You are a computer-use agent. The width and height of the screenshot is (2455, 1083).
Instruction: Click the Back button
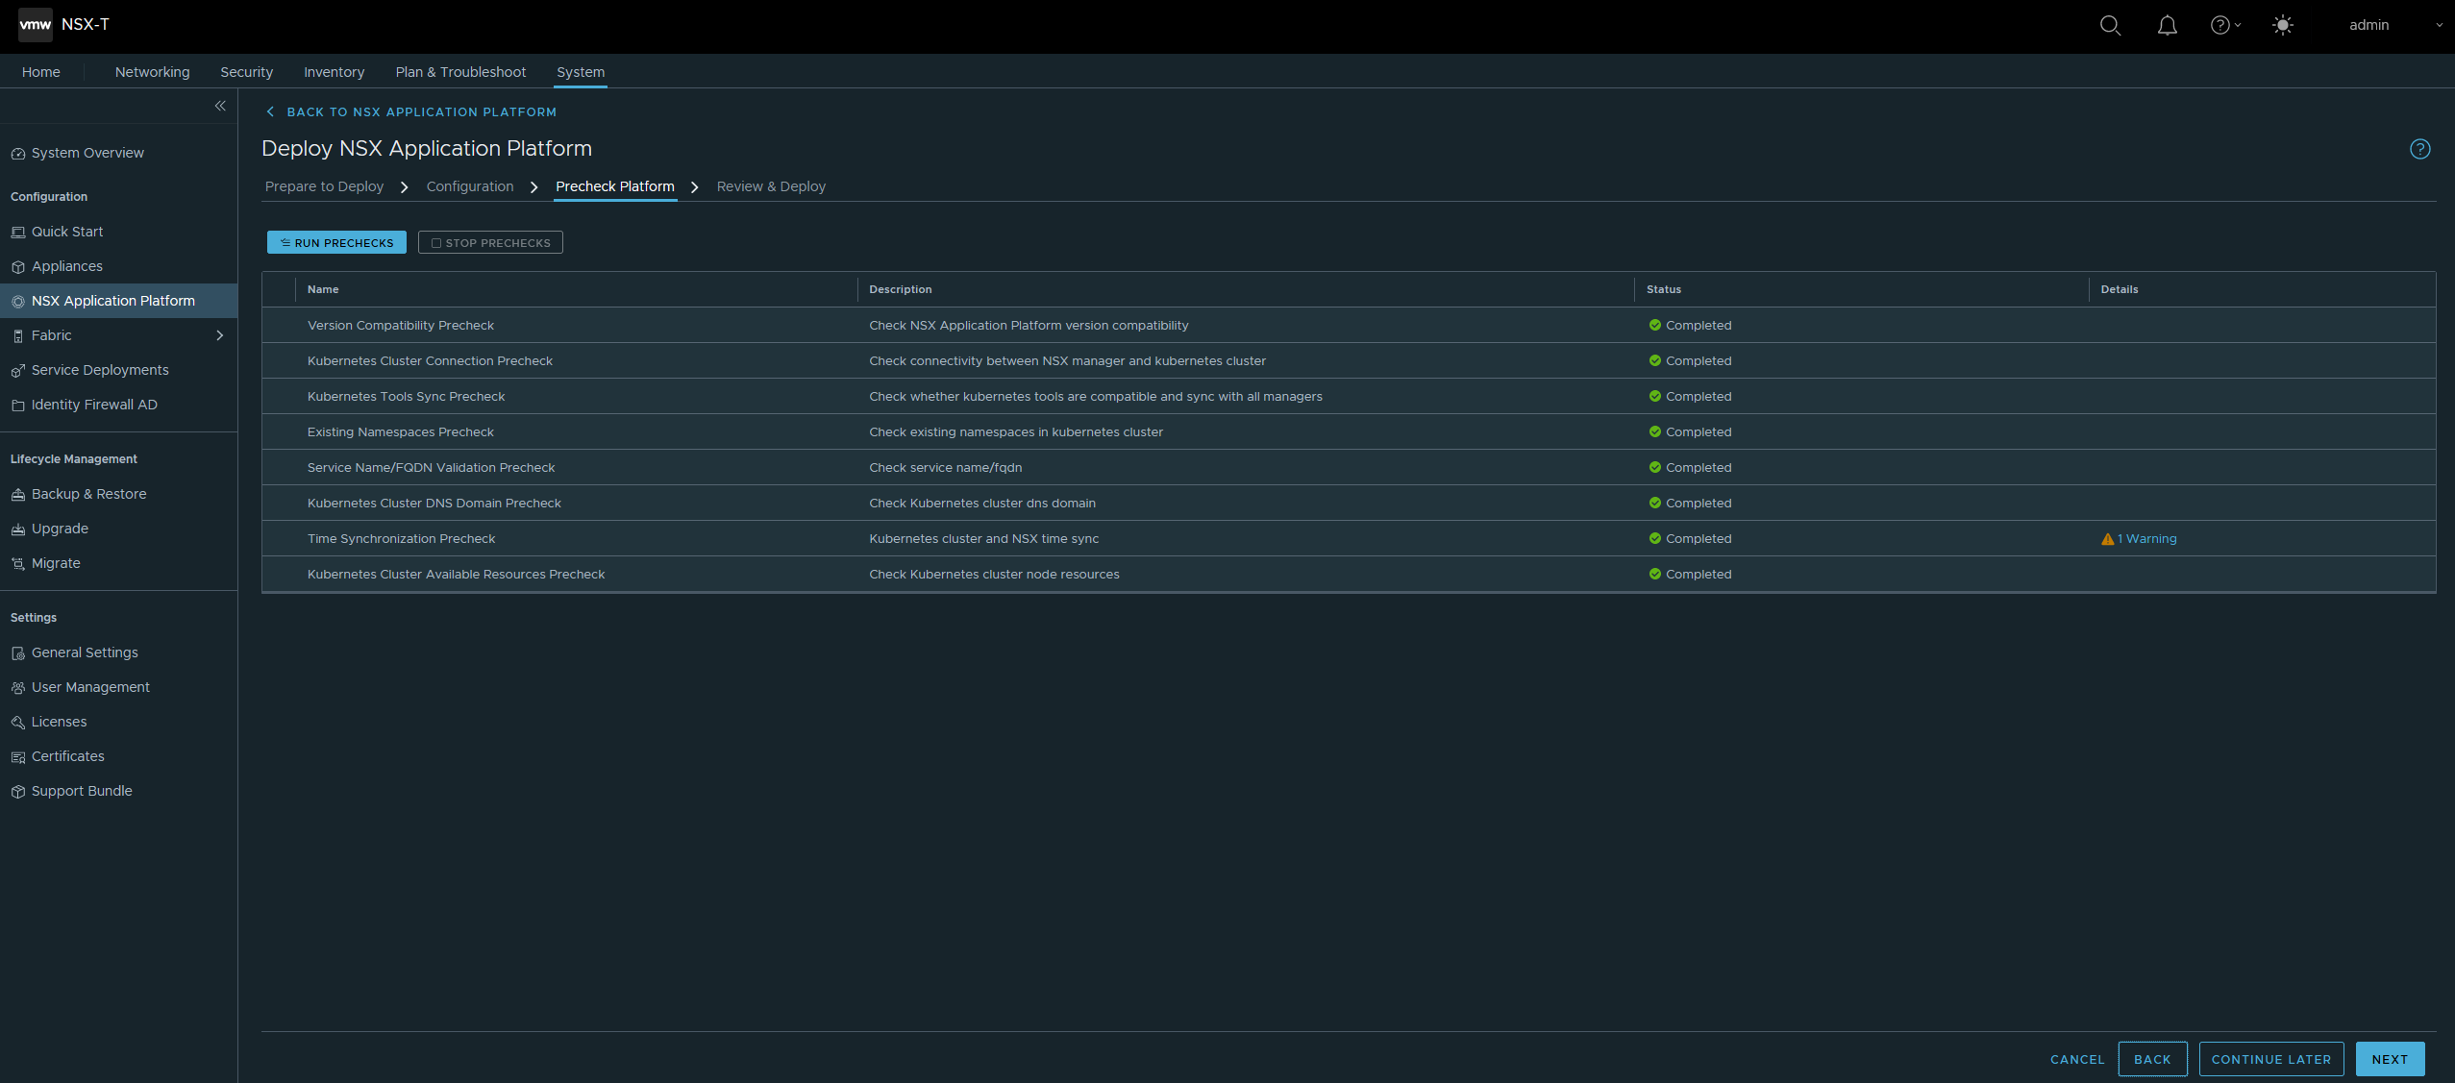(2152, 1059)
